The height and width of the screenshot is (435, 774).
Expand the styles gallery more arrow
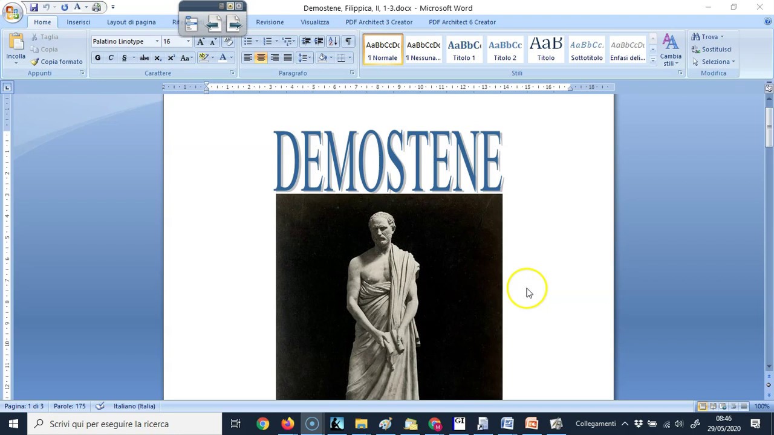652,60
